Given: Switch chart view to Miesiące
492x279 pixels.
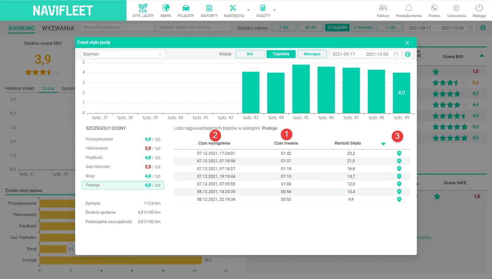Looking at the screenshot, I should [312, 54].
